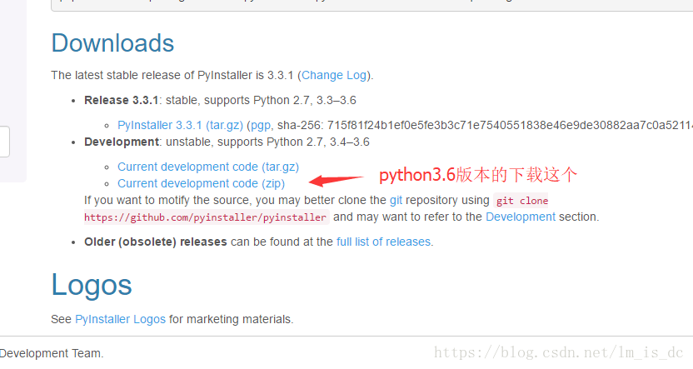Open the pgp signature link
The height and width of the screenshot is (369, 693).
[261, 126]
